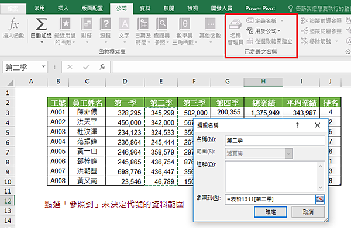
Task: Switch to the Formulas (公式) tab
Action: click(x=122, y=9)
